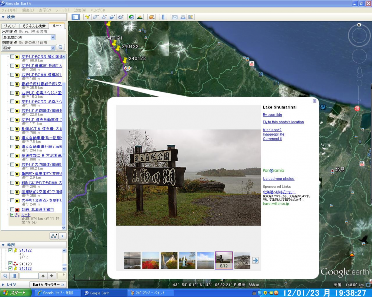Toggle checkbox for 函館駅前 route step
This screenshot has height=297, width=372.
pyautogui.click(x=12, y=192)
